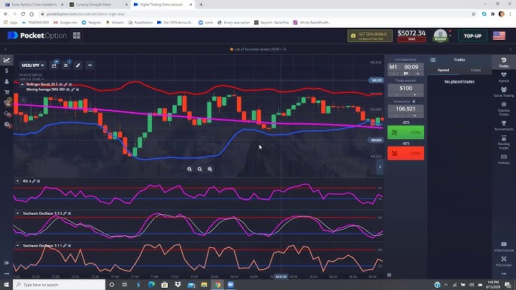Edit RSI 4 indicator settings
Image resolution: width=516 pixels, height=290 pixels.
[x=34, y=181]
